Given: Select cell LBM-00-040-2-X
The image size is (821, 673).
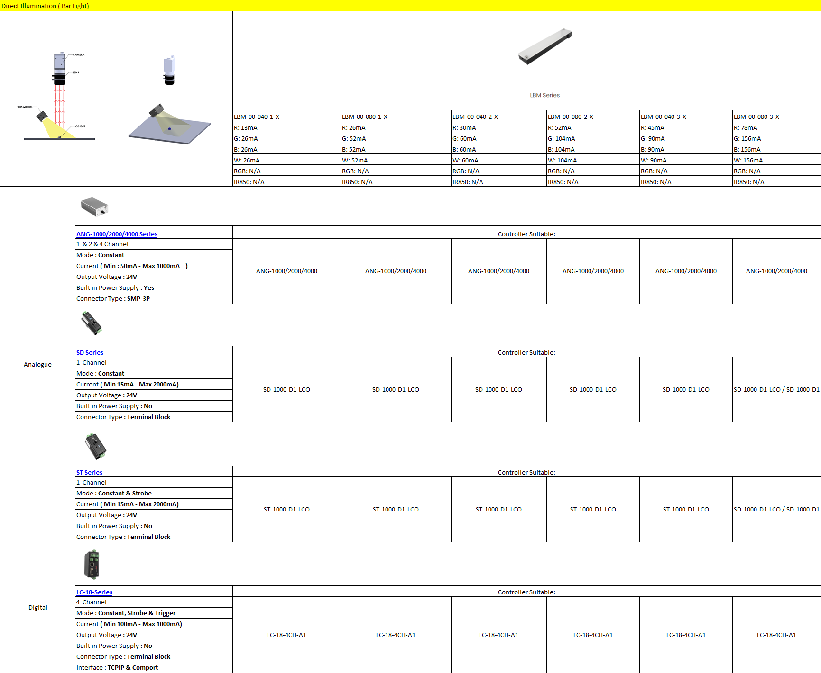Looking at the screenshot, I should tap(498, 117).
